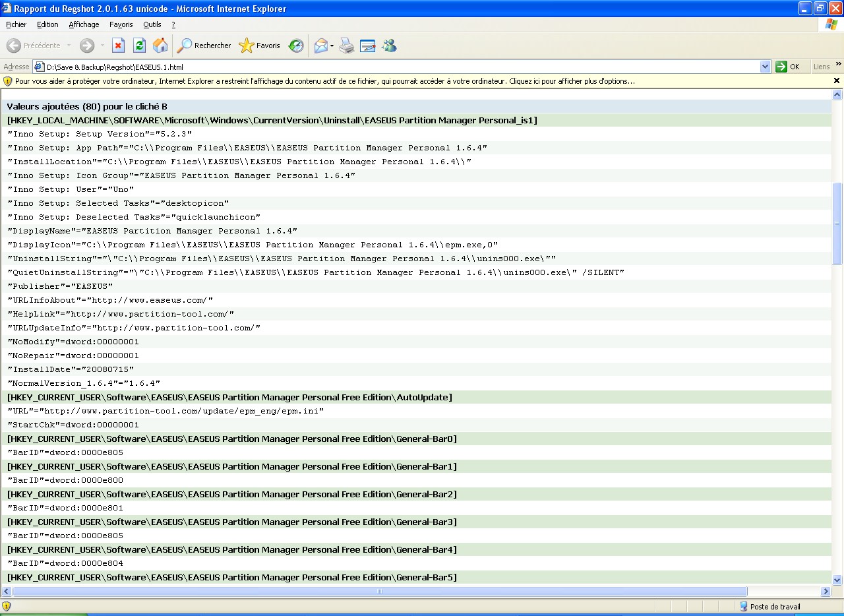Click the Forward navigation arrow

coord(86,46)
